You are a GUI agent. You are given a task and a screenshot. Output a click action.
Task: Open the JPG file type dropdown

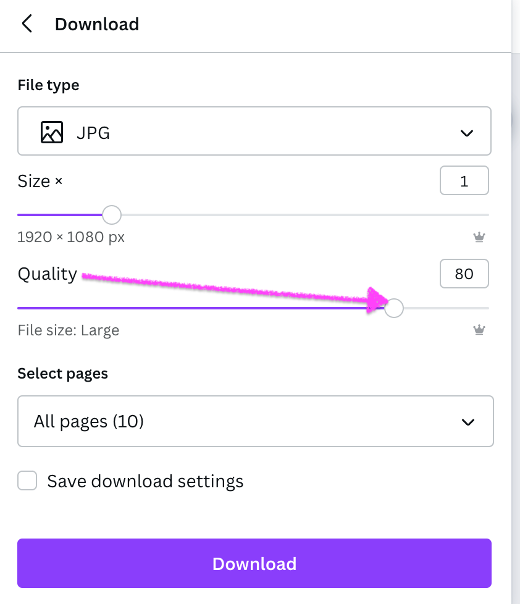pyautogui.click(x=254, y=132)
